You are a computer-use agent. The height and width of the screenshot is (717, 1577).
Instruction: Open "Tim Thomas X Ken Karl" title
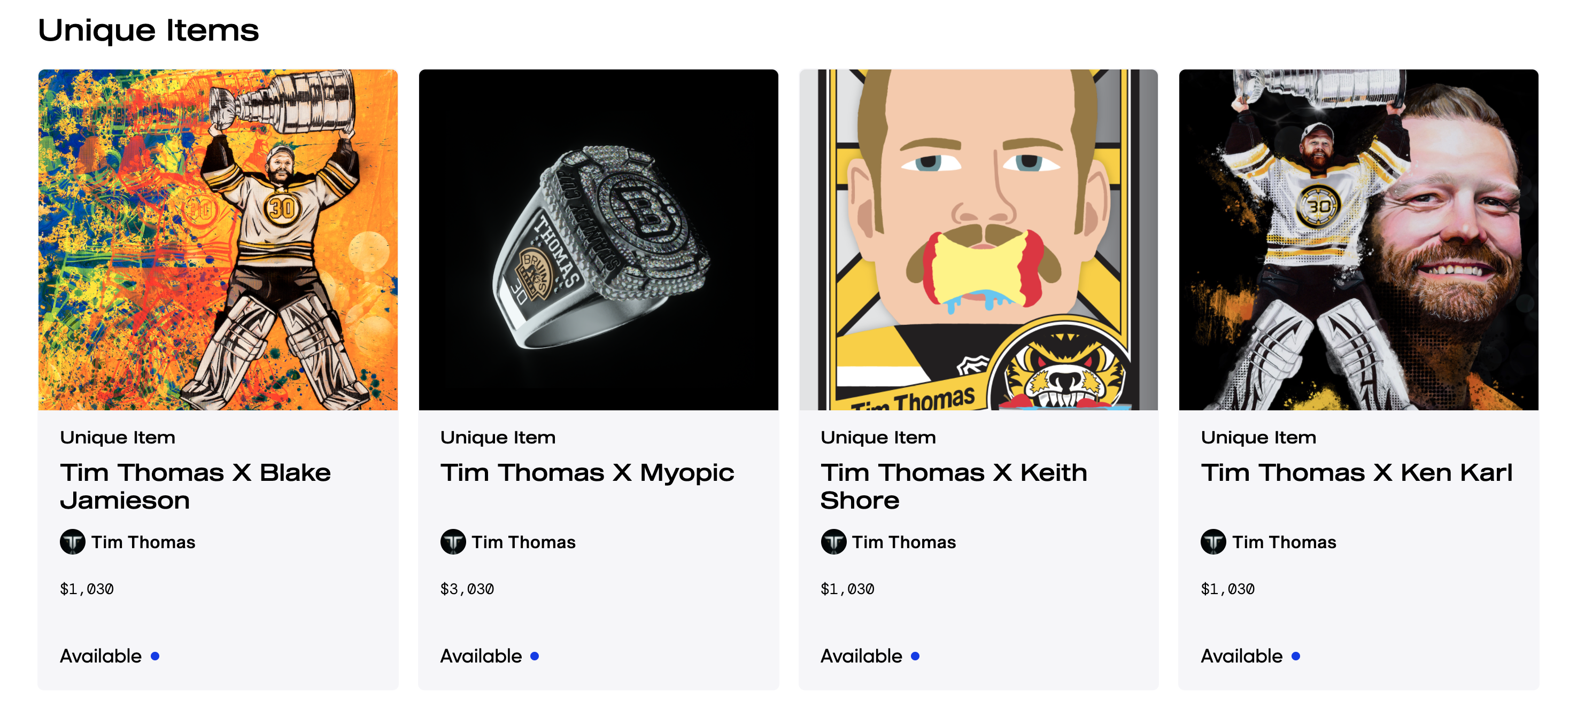click(x=1357, y=473)
